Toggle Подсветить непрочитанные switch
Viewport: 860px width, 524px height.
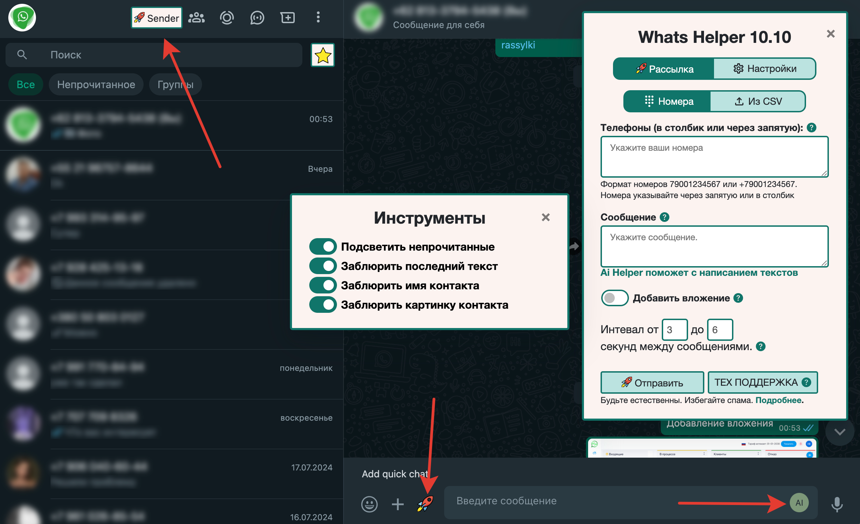pyautogui.click(x=323, y=247)
